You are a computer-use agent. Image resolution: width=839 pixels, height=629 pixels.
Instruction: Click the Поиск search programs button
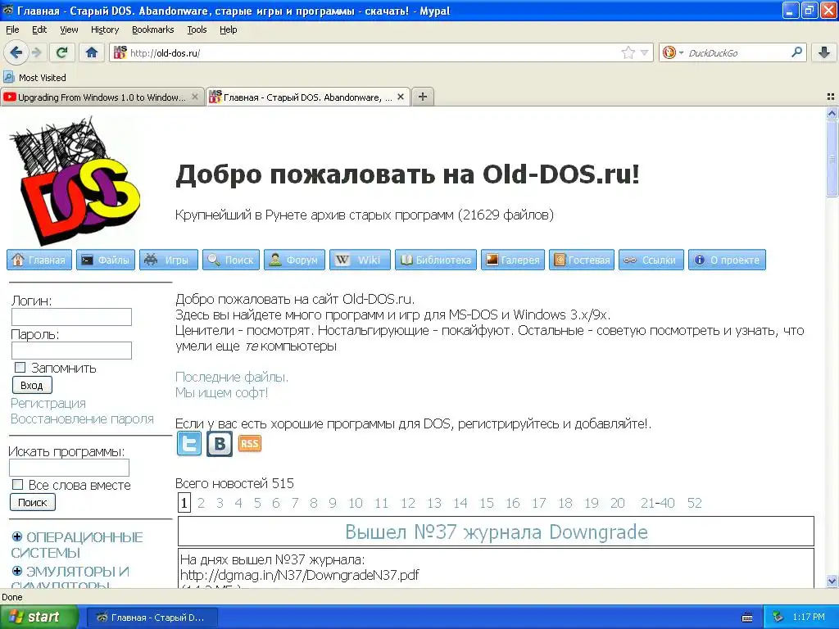pyautogui.click(x=33, y=502)
